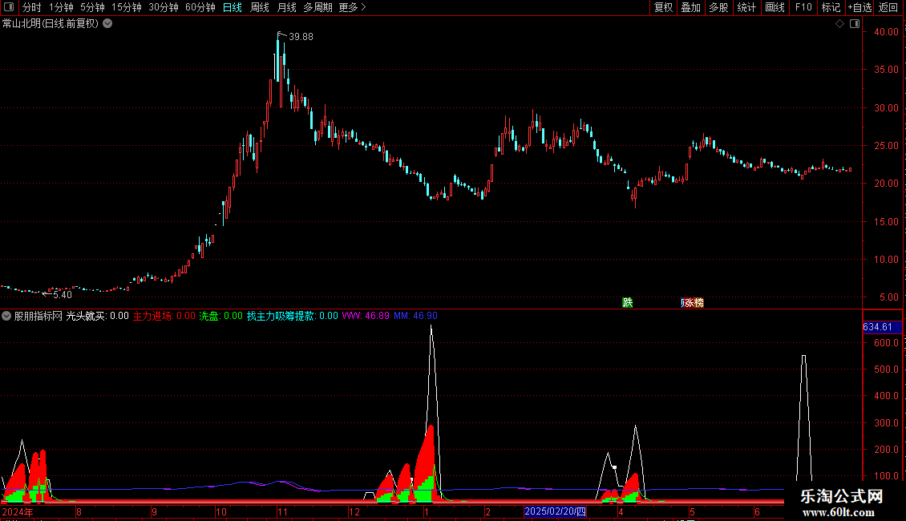Select the 30分钟 period tab
Viewport: 906px width, 521px height.
164,7
